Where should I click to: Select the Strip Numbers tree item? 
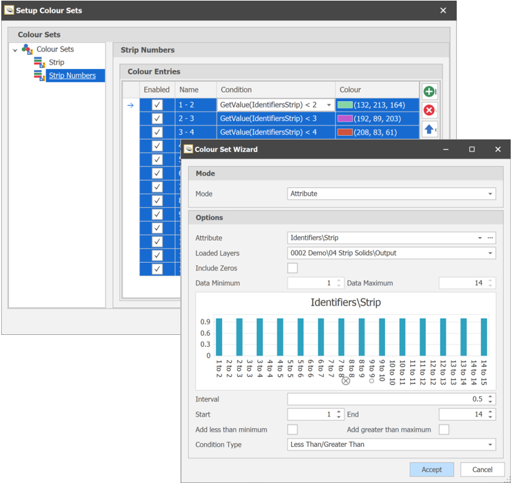tap(72, 76)
